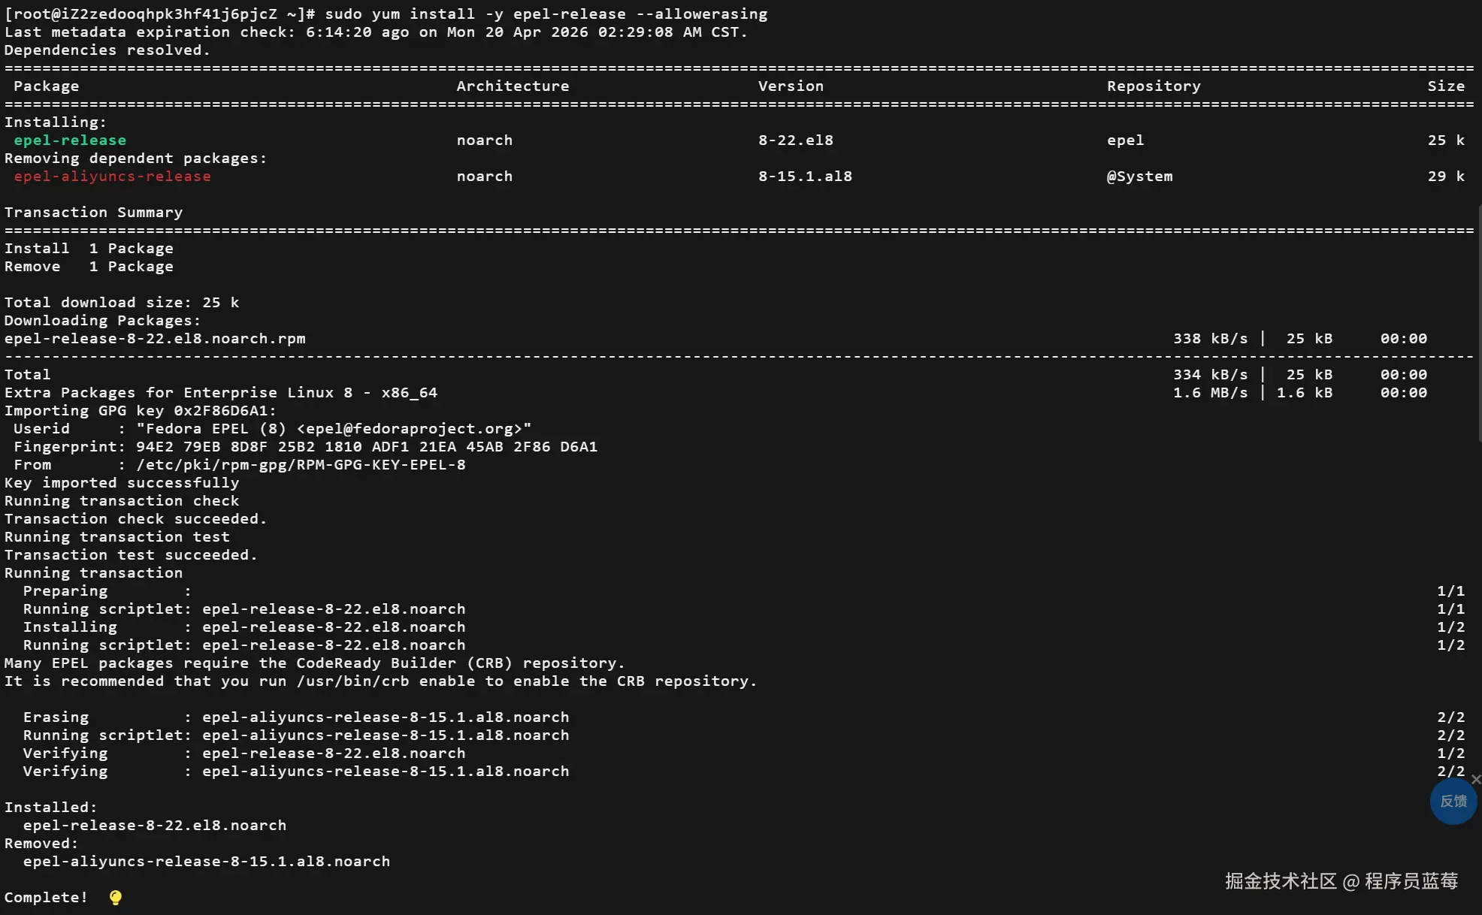Click the Architecture column header
Image resolution: width=1482 pixels, height=915 pixels.
tap(513, 86)
